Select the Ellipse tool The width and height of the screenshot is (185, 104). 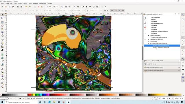(x=2, y=26)
